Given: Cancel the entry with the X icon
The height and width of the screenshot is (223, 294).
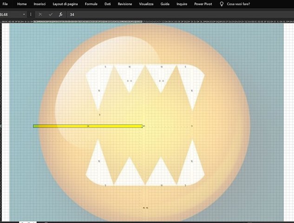Looking at the screenshot, I should click(x=40, y=14).
